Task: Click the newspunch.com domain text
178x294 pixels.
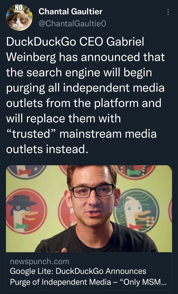Action: point(39,261)
